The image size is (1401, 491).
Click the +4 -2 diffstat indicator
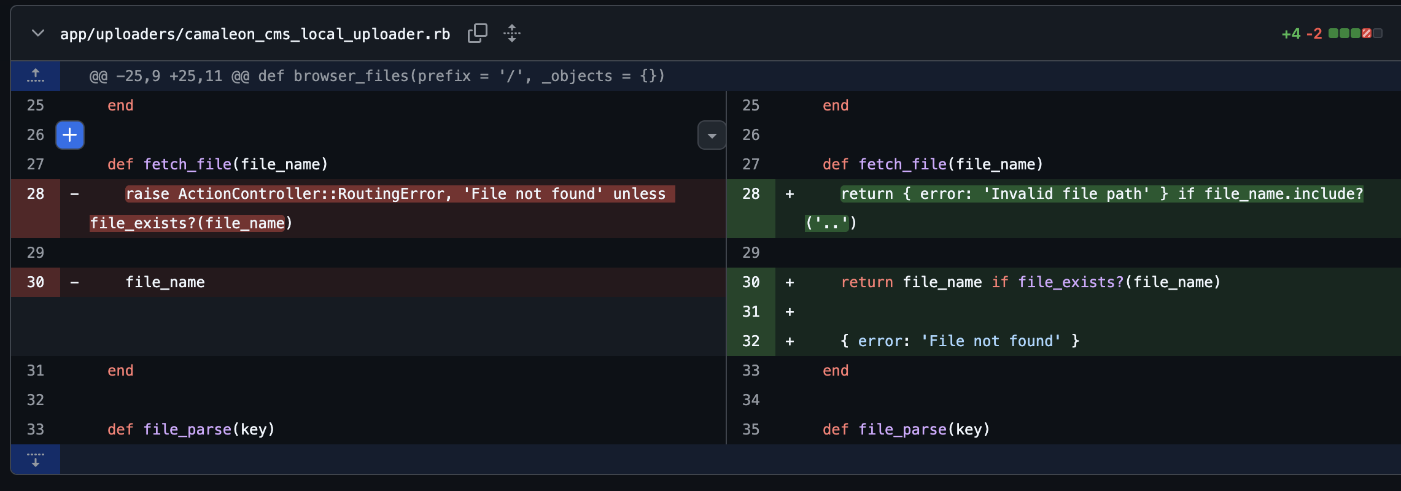click(1332, 34)
